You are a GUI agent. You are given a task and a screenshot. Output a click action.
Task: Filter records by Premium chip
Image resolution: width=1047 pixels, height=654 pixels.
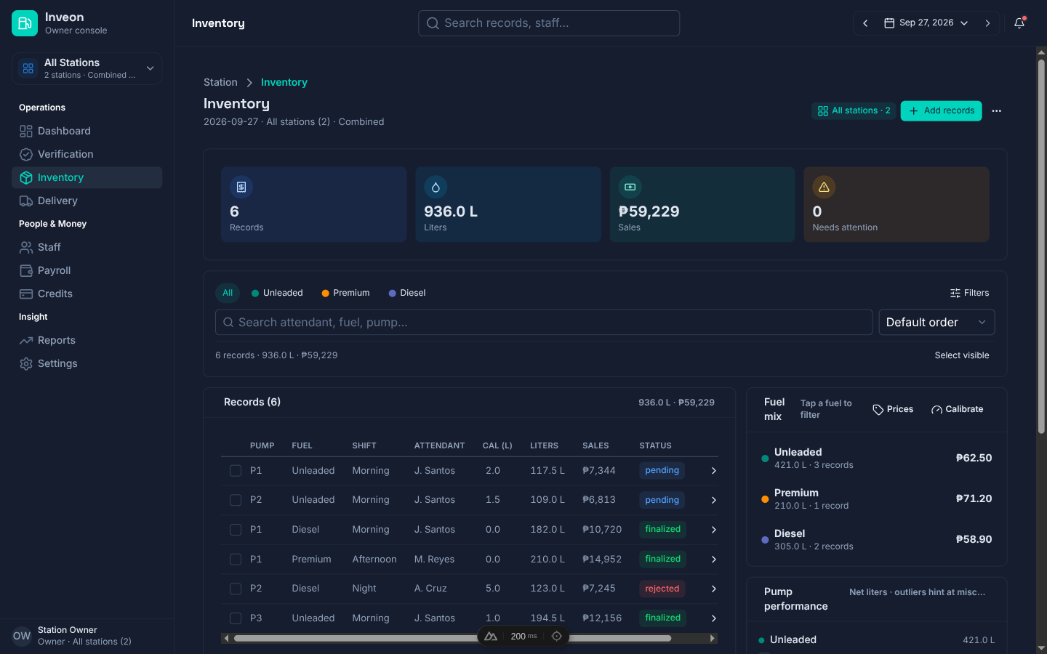click(x=345, y=293)
